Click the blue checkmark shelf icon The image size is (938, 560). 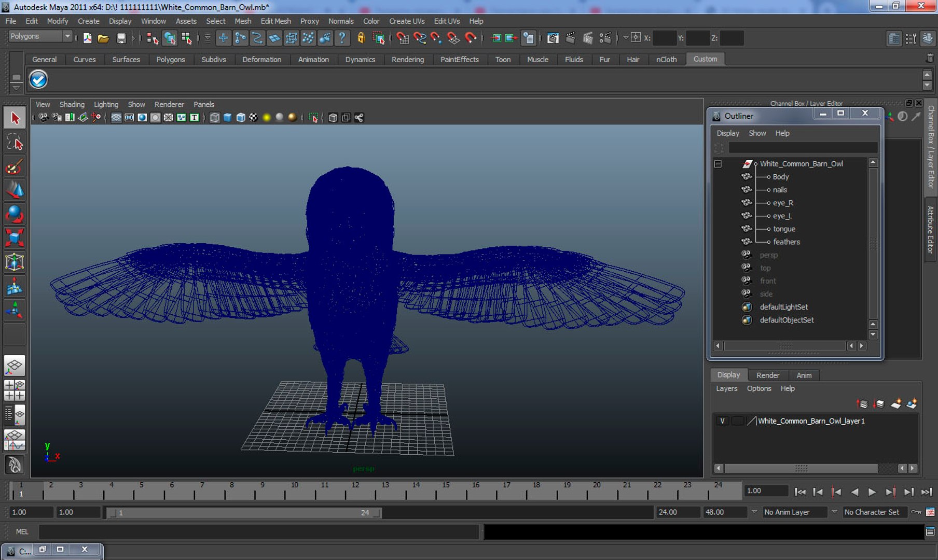click(x=38, y=80)
